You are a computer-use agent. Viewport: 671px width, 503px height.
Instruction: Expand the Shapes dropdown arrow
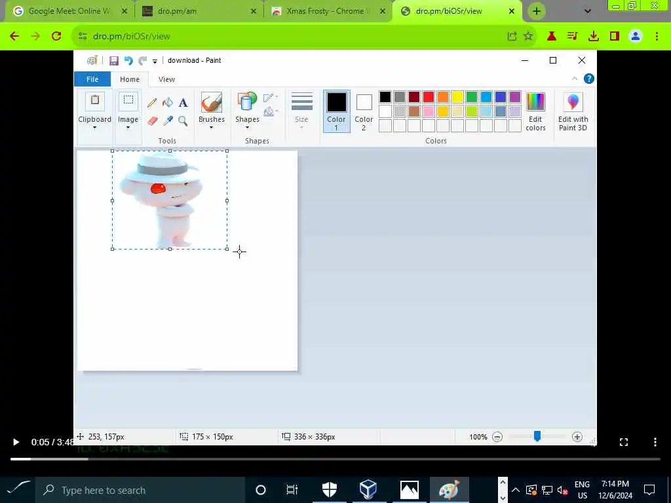tap(247, 128)
